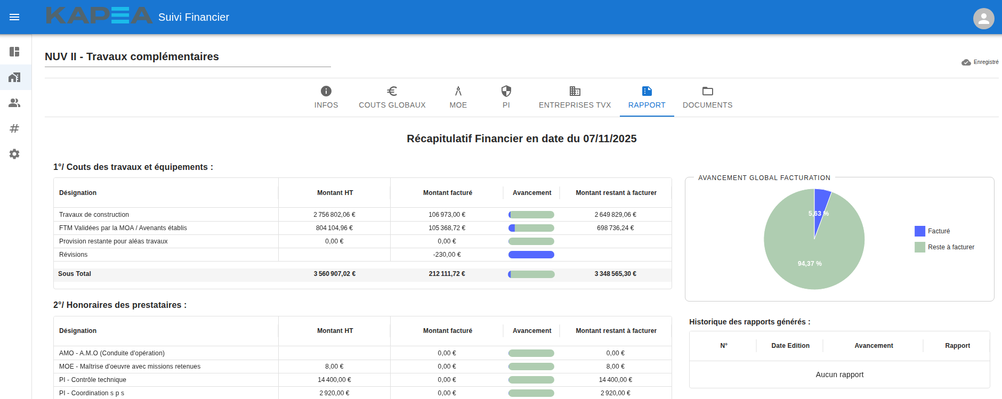Click the Rapport column header in history
This screenshot has height=399, width=1002.
[957, 346]
